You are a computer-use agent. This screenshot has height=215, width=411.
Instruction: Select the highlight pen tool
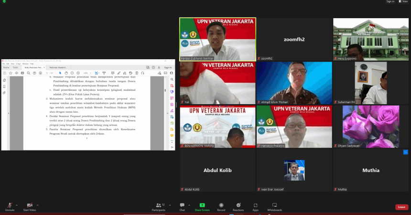pyautogui.click(x=119, y=73)
